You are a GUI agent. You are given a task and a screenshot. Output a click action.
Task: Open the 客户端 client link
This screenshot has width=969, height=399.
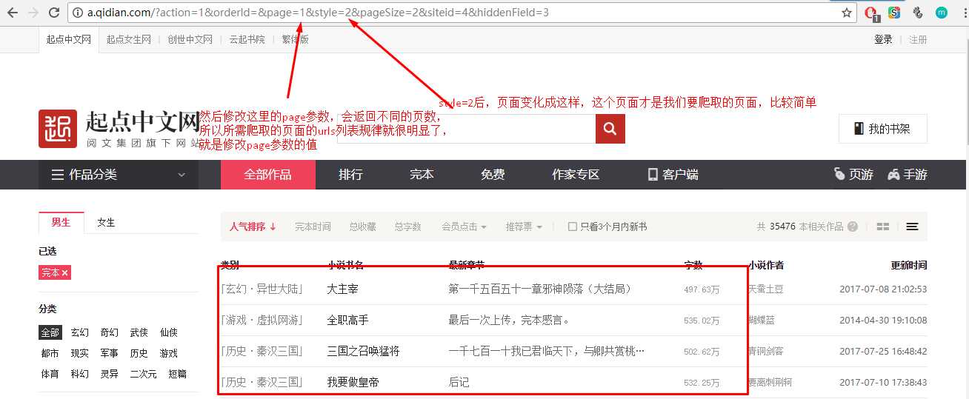[673, 175]
